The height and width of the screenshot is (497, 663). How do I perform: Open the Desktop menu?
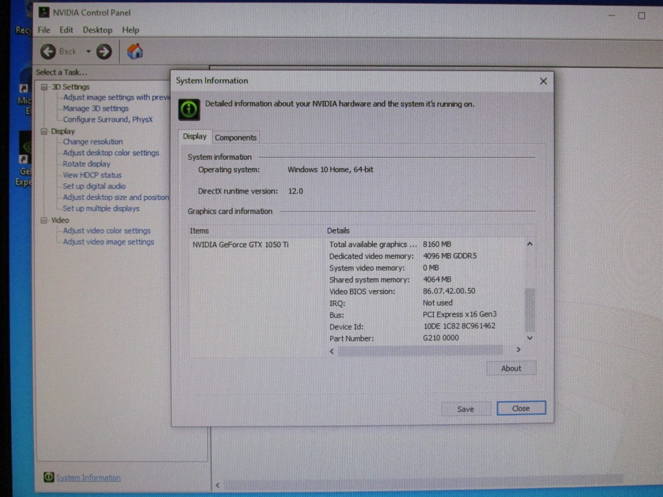(97, 30)
